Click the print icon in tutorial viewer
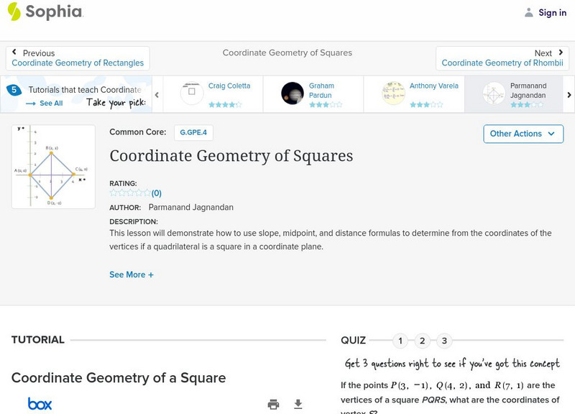Viewport: 575px width, 414px height. coord(273,404)
